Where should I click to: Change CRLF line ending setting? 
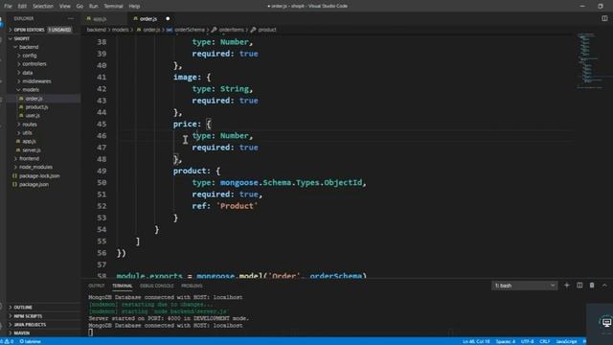coord(545,341)
